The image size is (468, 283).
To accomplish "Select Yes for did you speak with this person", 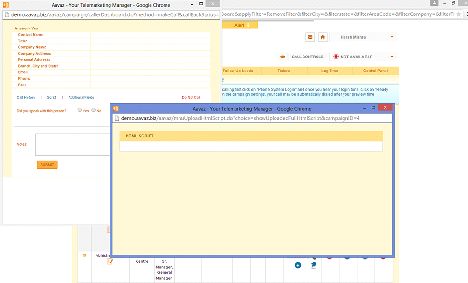I will click(x=80, y=110).
